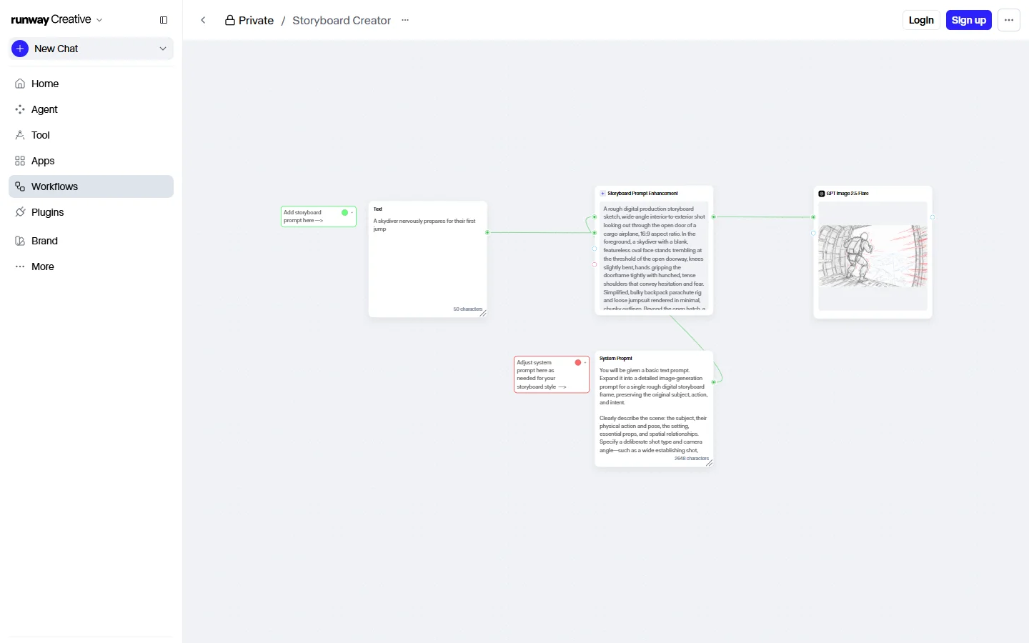Click the More ellipsis icon in the sidebar
This screenshot has width=1029, height=643.
coord(20,266)
